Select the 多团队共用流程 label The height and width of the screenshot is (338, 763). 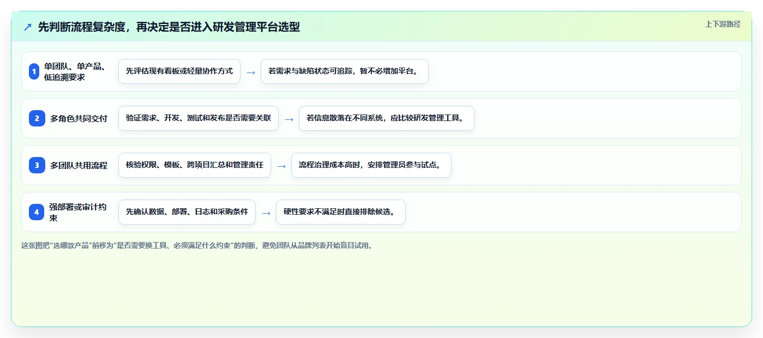[79, 165]
